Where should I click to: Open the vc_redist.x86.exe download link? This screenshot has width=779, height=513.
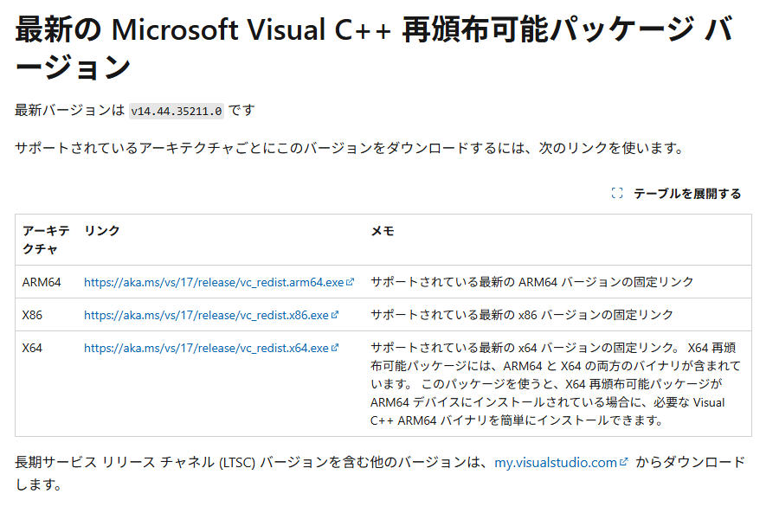[205, 315]
